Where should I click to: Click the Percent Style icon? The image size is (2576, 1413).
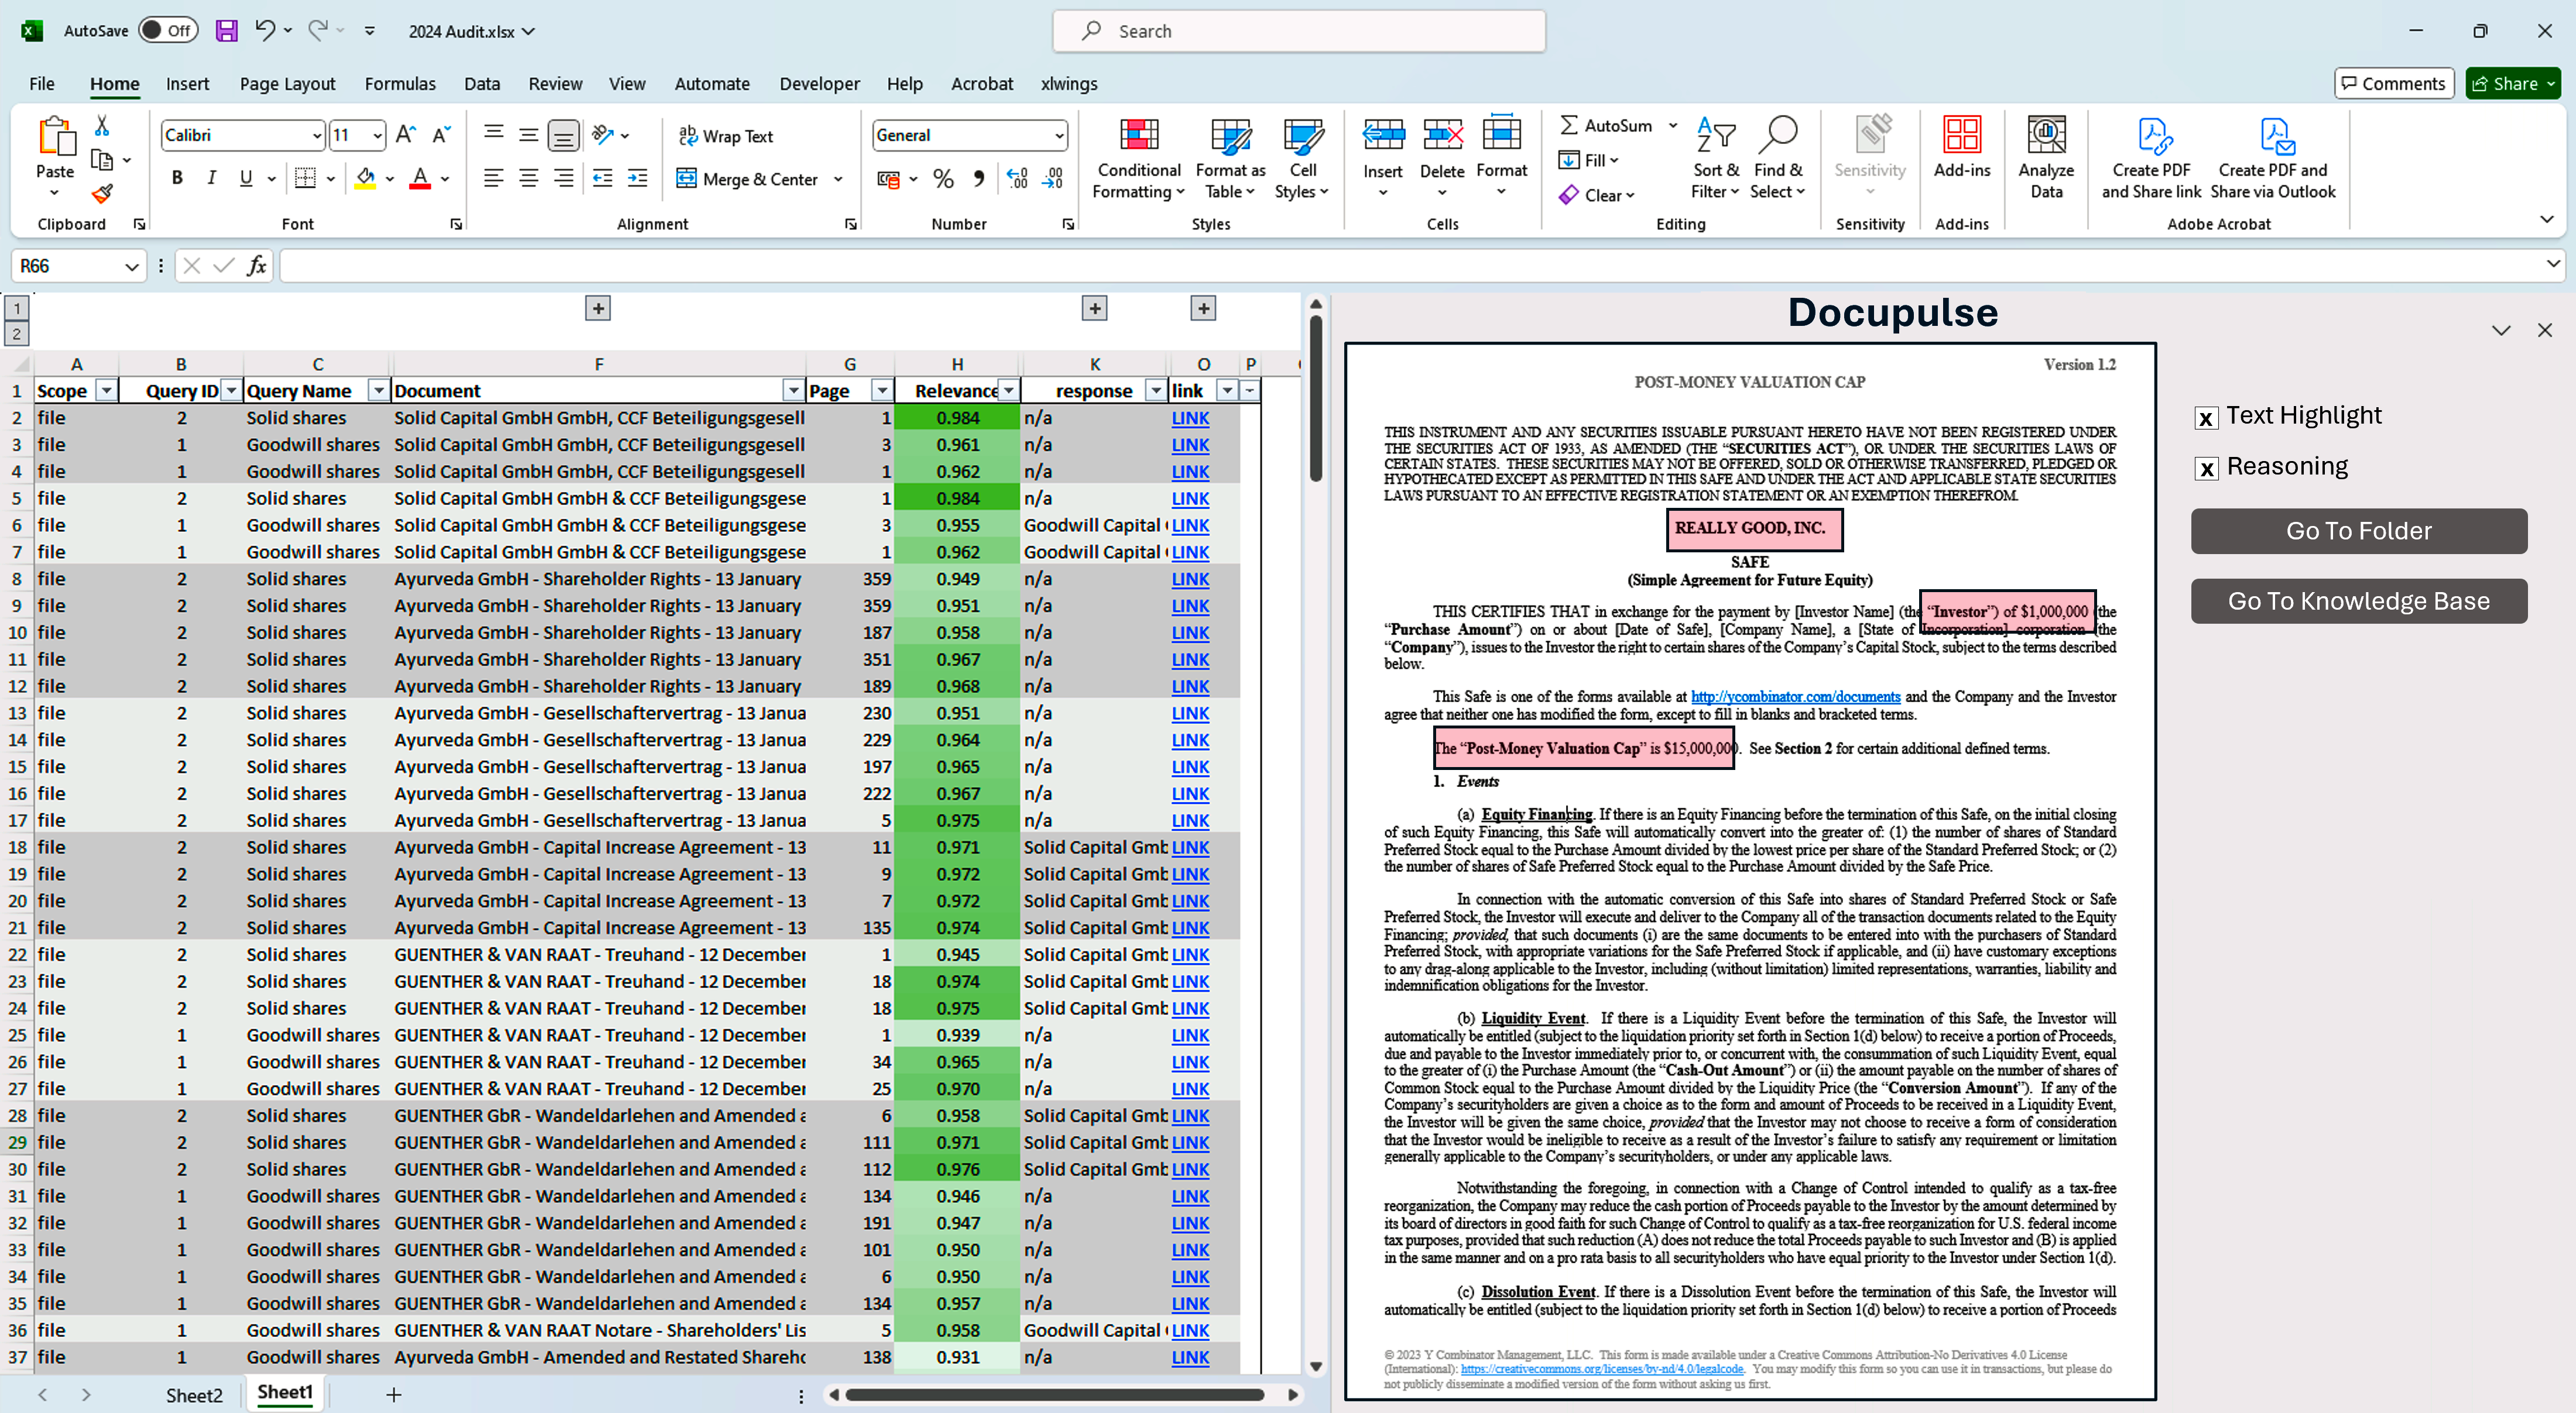point(943,179)
